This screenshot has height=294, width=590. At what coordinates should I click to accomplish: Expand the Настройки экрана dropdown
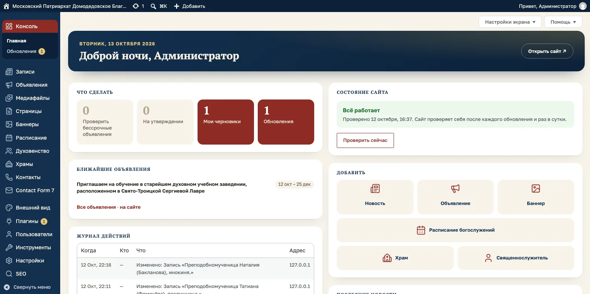coord(510,22)
